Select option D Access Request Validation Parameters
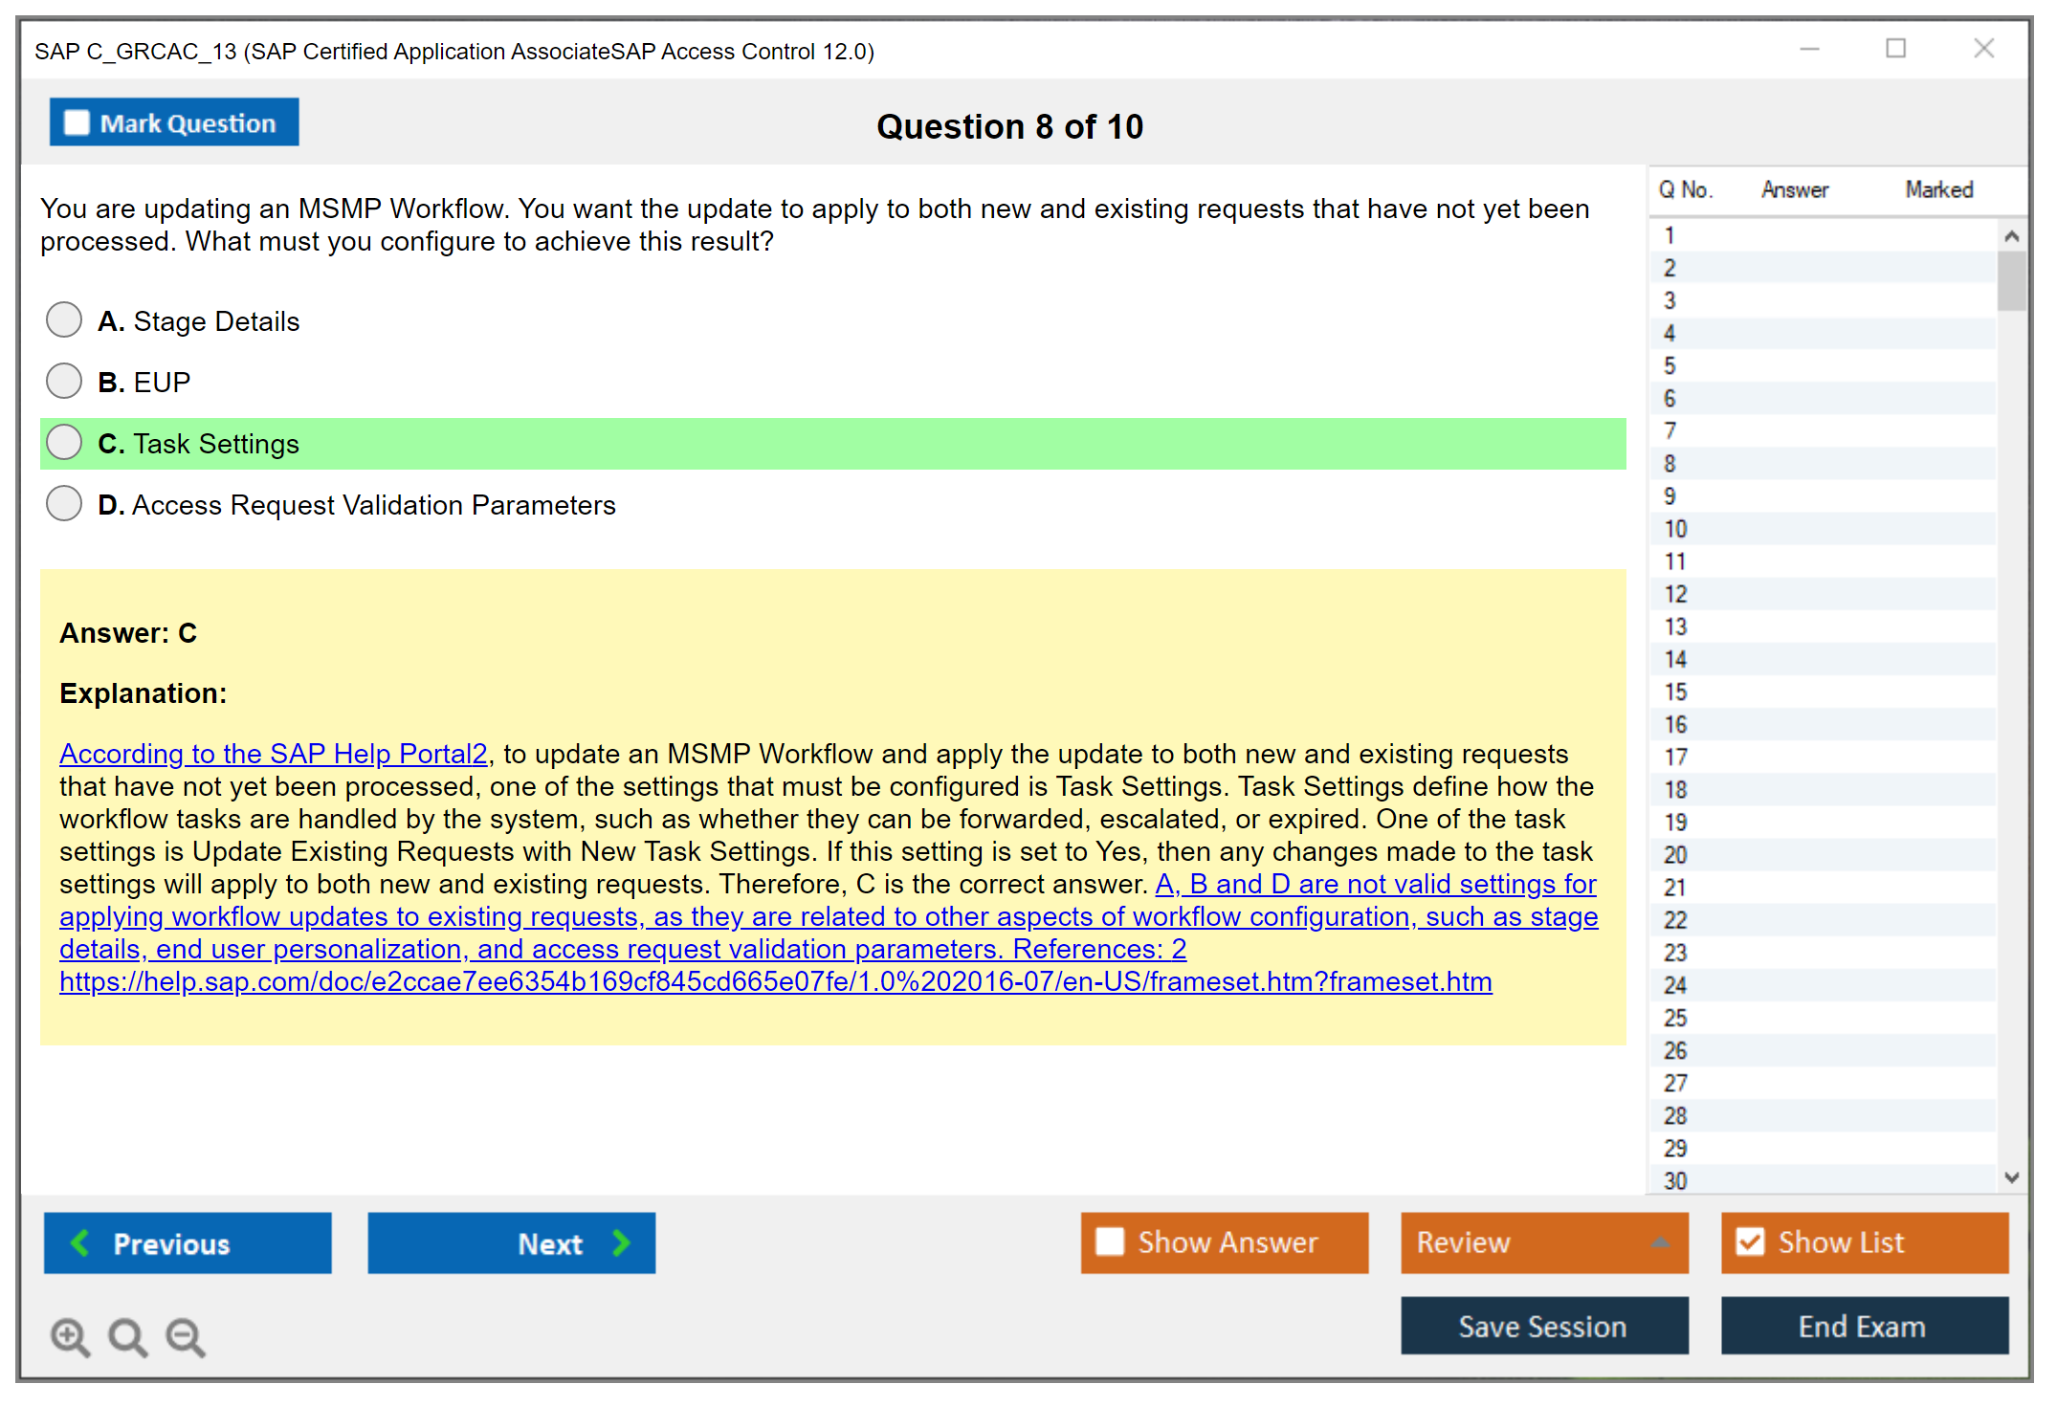The image size is (2057, 1406). 64,503
